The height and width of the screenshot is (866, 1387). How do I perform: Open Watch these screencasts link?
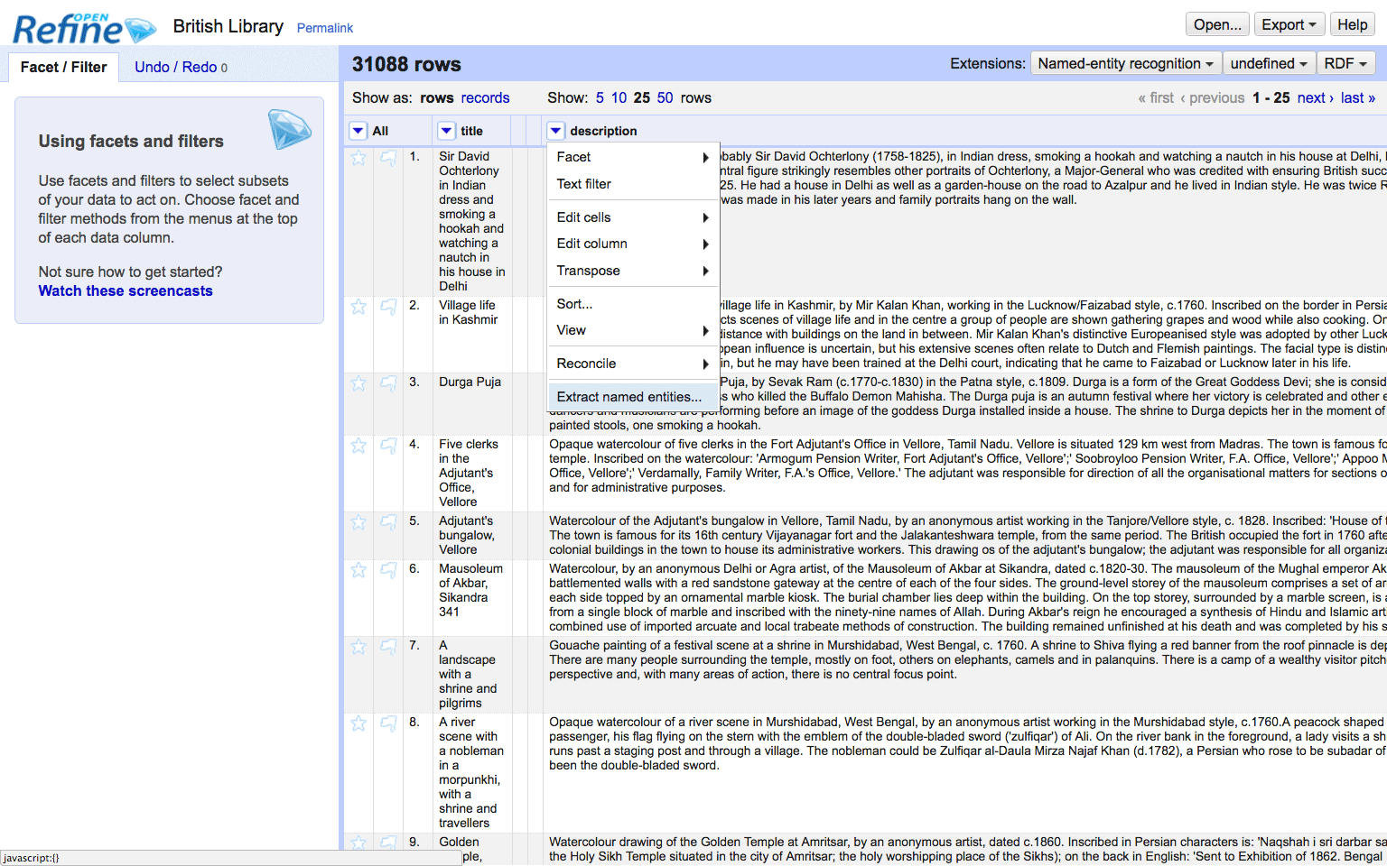126,290
